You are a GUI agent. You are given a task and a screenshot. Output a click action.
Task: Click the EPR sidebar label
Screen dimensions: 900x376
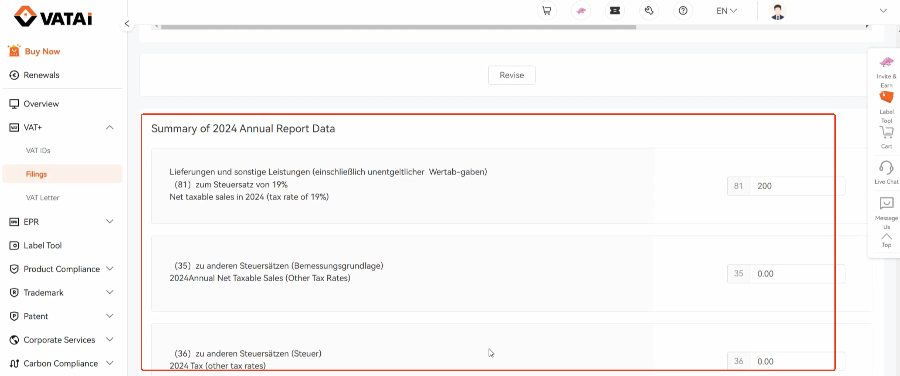[x=31, y=222]
